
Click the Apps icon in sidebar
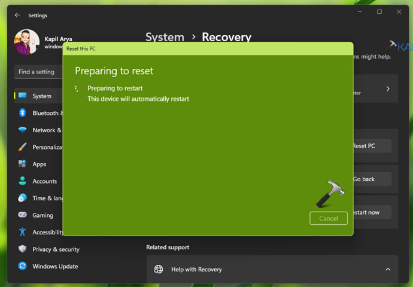pyautogui.click(x=22, y=164)
